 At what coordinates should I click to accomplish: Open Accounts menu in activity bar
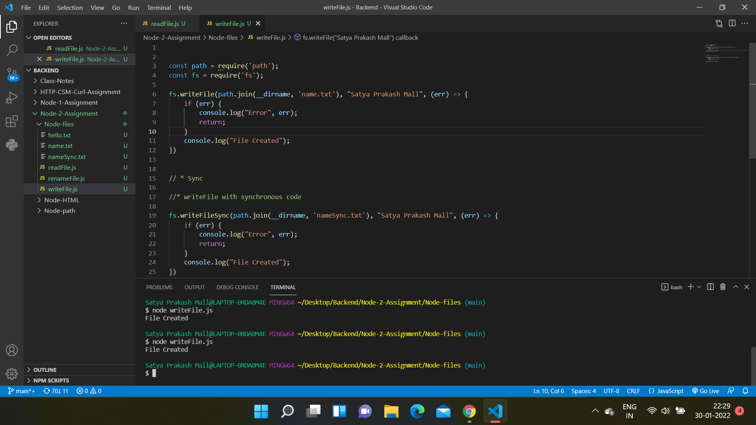pyautogui.click(x=12, y=350)
